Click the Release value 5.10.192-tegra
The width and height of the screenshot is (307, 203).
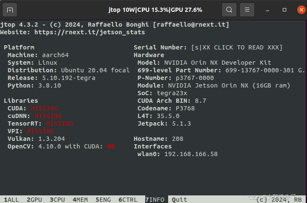pos(69,78)
